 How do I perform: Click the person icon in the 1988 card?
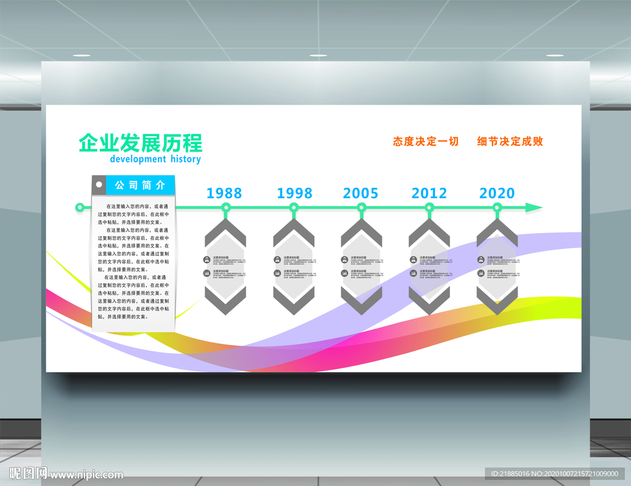tap(207, 260)
